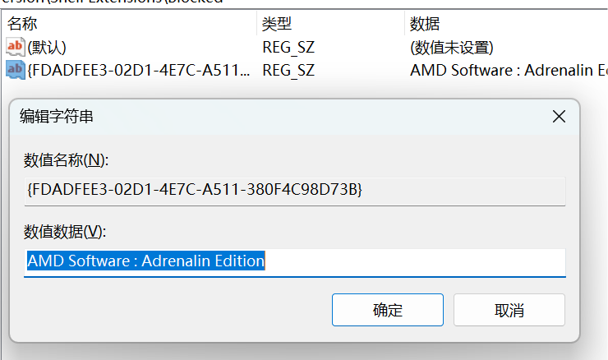Click the 数据 column header

425,24
